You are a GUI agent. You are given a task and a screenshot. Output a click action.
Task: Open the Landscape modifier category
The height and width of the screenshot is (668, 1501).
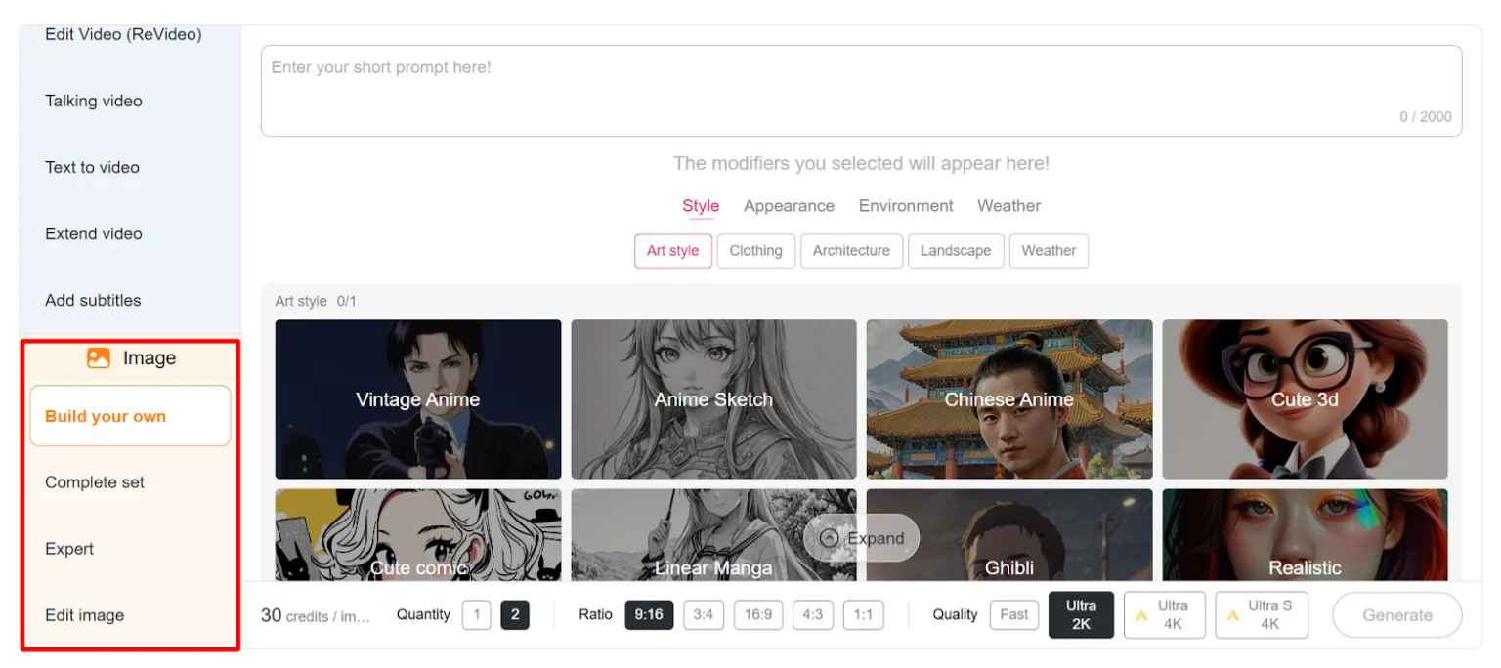tap(956, 251)
